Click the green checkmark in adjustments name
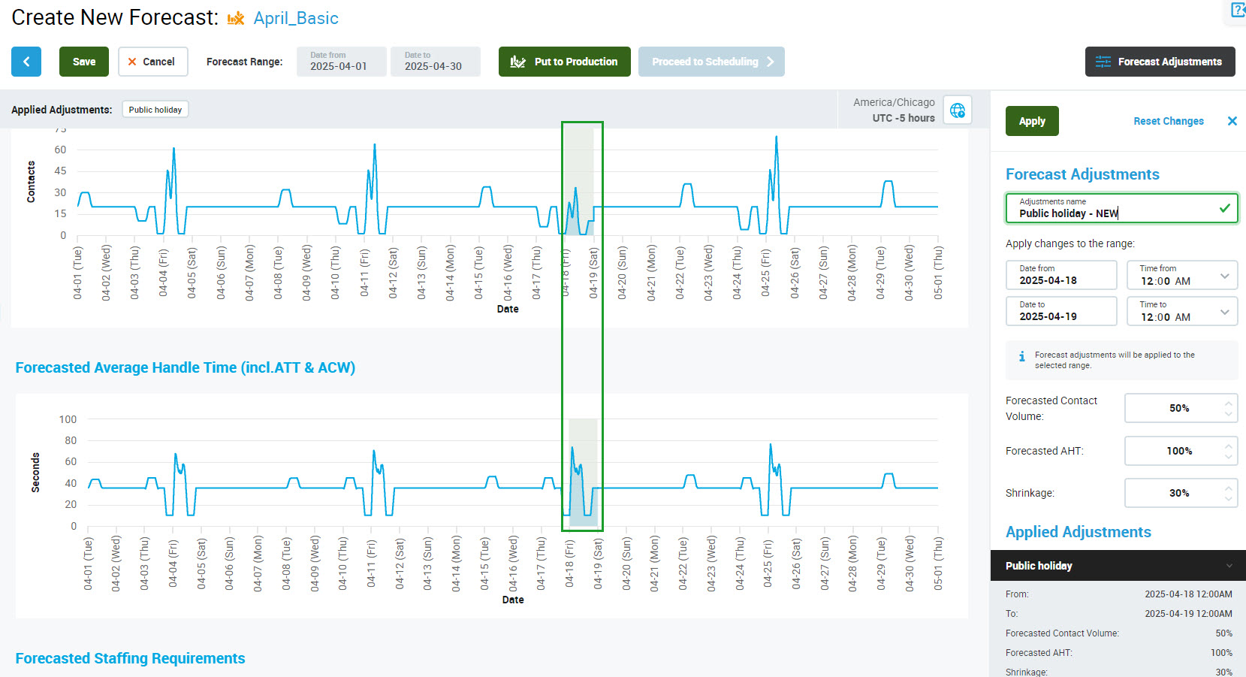This screenshot has height=677, width=1246. pyautogui.click(x=1224, y=208)
